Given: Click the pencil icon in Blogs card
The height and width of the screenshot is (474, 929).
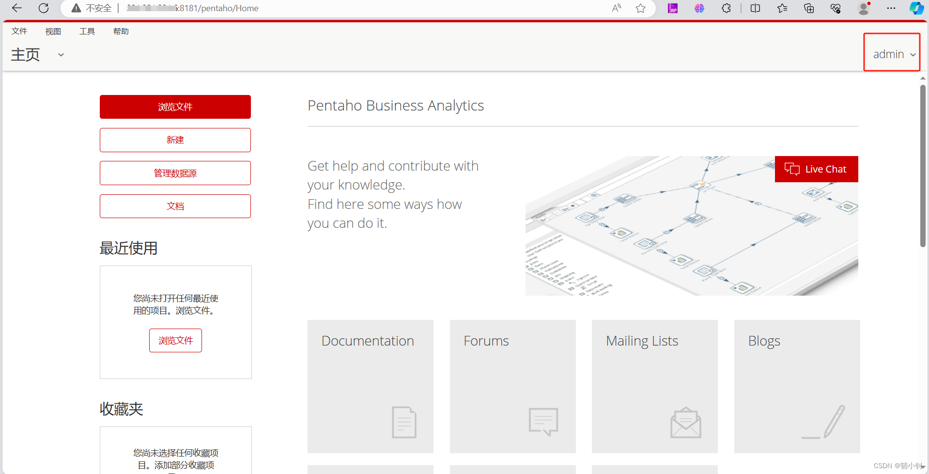Looking at the screenshot, I should click(x=823, y=422).
